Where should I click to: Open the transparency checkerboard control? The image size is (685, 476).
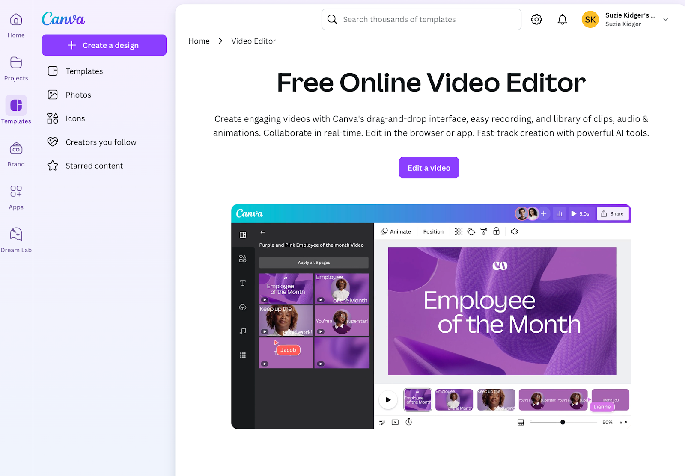coord(458,231)
